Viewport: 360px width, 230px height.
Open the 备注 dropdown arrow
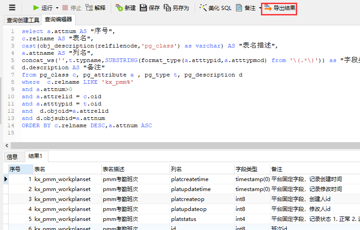point(260,8)
